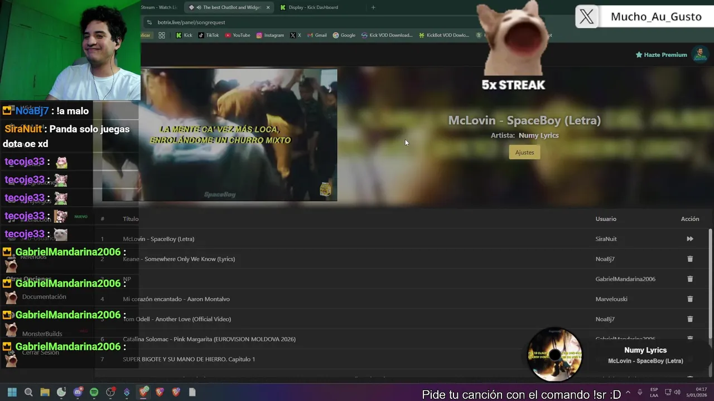The height and width of the screenshot is (401, 714).
Task: Click the artist name Numy Lyrics
Action: pyautogui.click(x=538, y=135)
